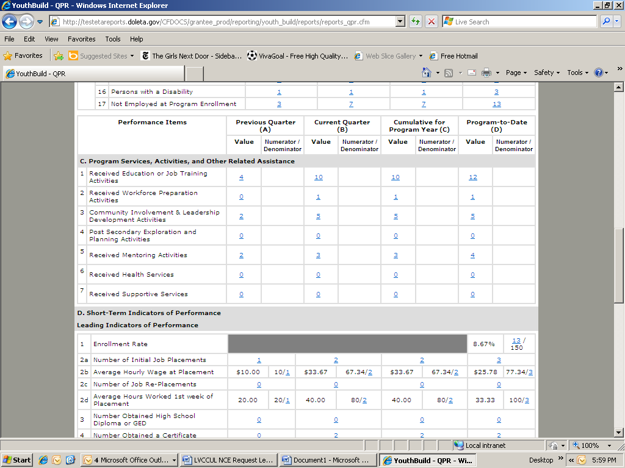Viewport: 625px width, 468px height.
Task: Click the Favorites star button
Action: click(23, 55)
